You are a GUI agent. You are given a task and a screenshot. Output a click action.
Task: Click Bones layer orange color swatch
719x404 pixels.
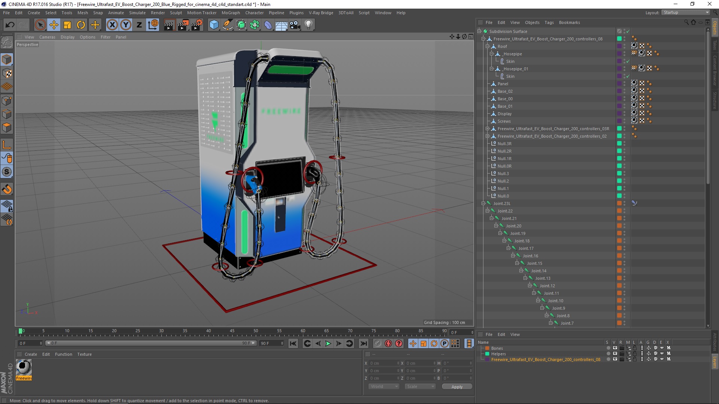(487, 348)
